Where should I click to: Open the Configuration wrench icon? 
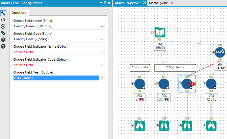pyautogui.click(x=3, y=13)
